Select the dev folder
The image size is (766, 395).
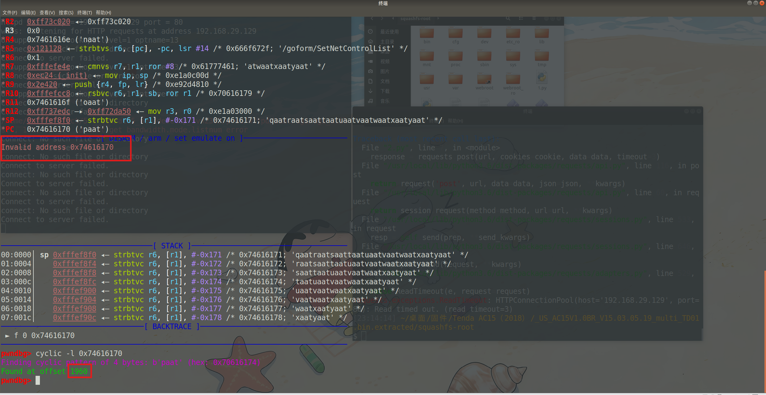click(484, 36)
